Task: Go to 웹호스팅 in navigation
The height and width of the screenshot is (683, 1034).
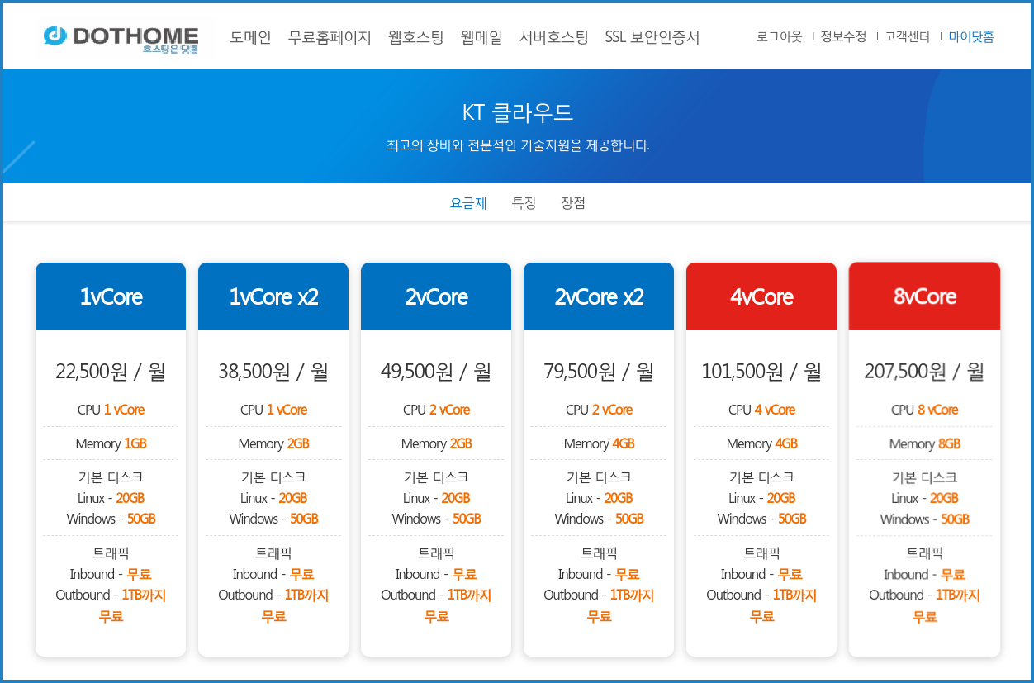Action: 415,37
